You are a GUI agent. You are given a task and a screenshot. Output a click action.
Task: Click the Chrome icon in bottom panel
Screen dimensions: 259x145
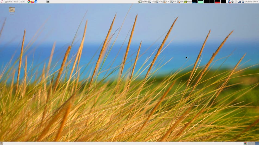point(245,143)
